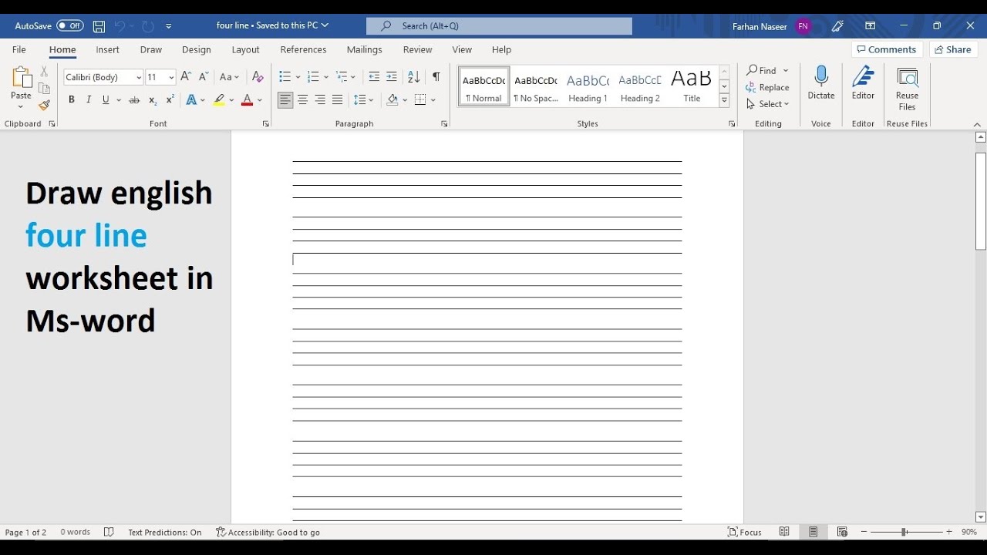Click the Share button
The width and height of the screenshot is (987, 555).
tap(952, 49)
